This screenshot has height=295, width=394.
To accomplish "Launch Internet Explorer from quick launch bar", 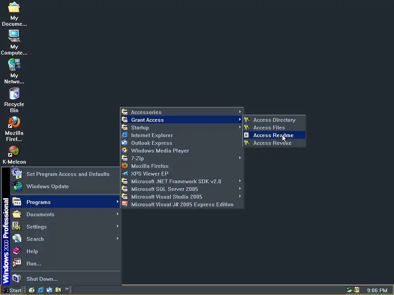I will [40, 290].
